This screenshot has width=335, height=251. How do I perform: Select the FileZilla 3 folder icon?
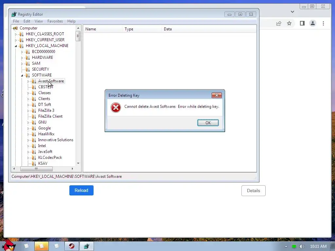point(34,110)
